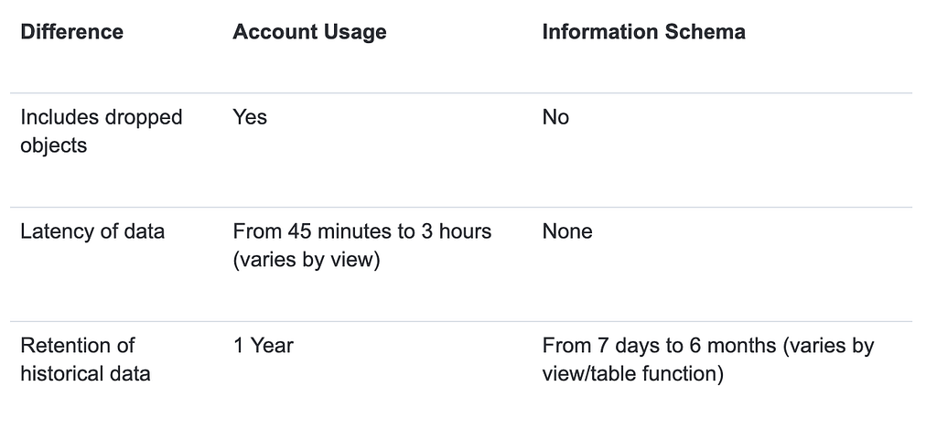This screenshot has width=937, height=429.
Task: Click the 'Latency of data' row label
Action: point(92,231)
